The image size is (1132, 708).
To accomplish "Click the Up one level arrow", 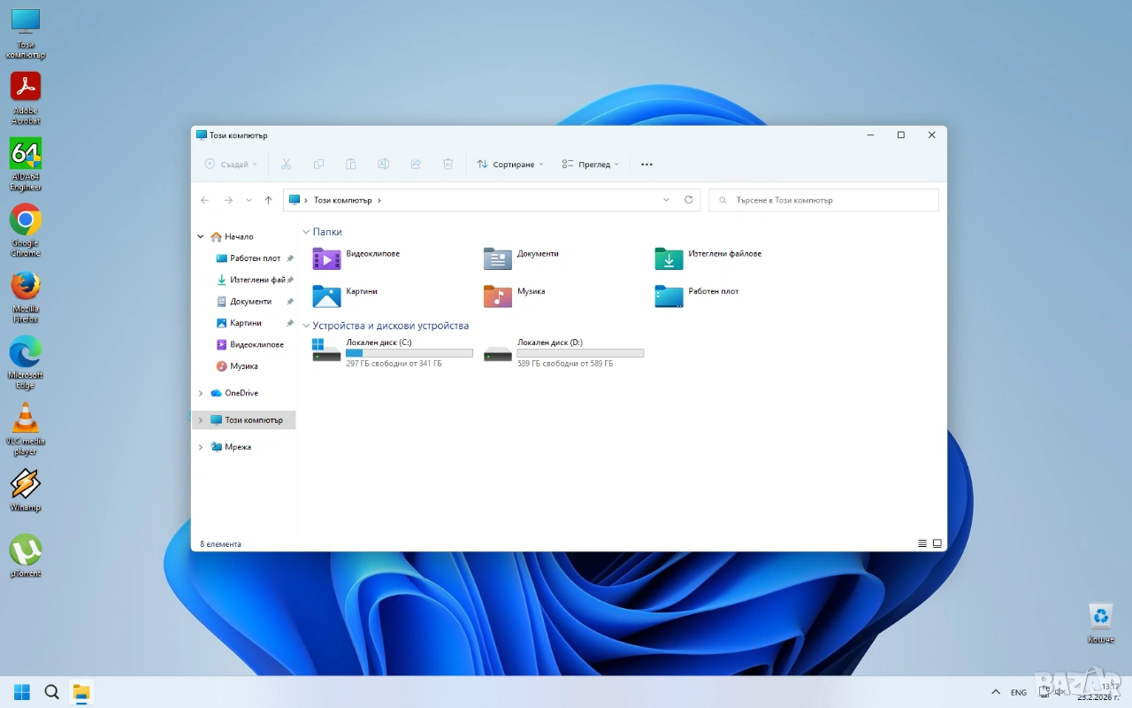I will click(269, 200).
